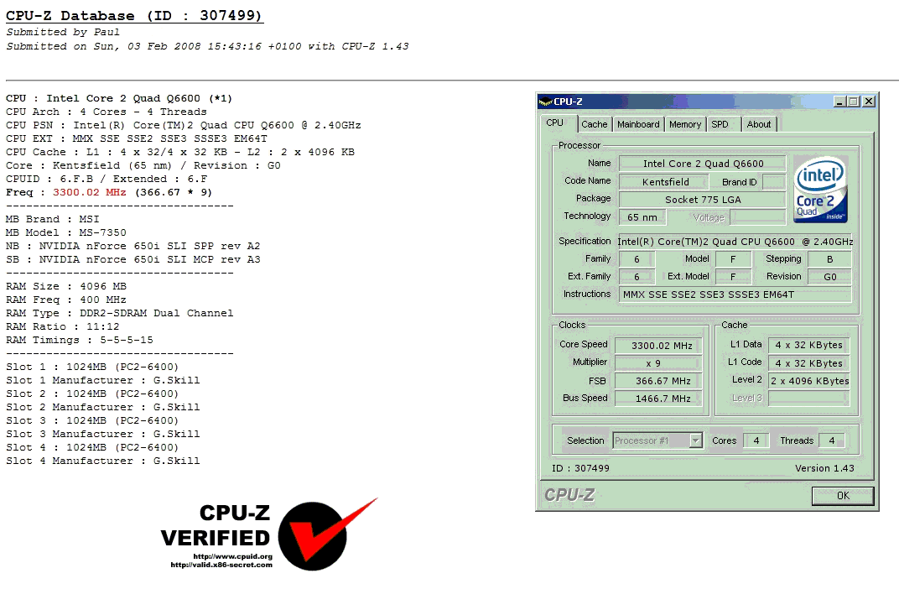The image size is (899, 589).
Task: Click the 'RAM Timings : 5-5-5-15' line
Action: click(80, 340)
